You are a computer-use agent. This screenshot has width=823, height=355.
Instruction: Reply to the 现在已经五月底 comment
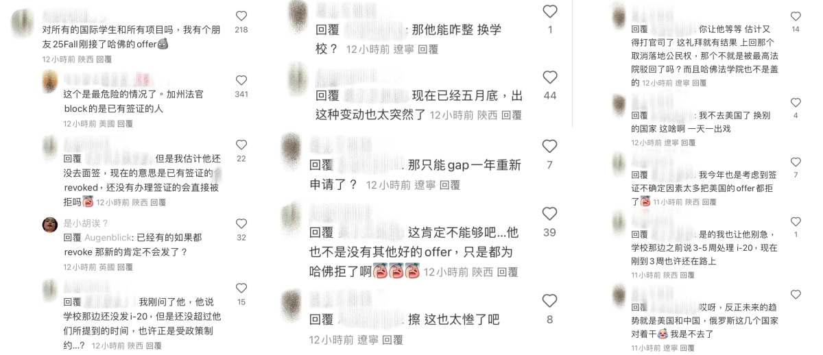point(512,115)
